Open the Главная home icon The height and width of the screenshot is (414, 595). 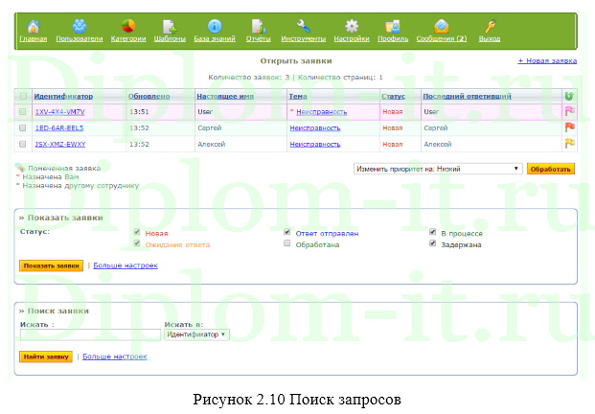(x=33, y=26)
